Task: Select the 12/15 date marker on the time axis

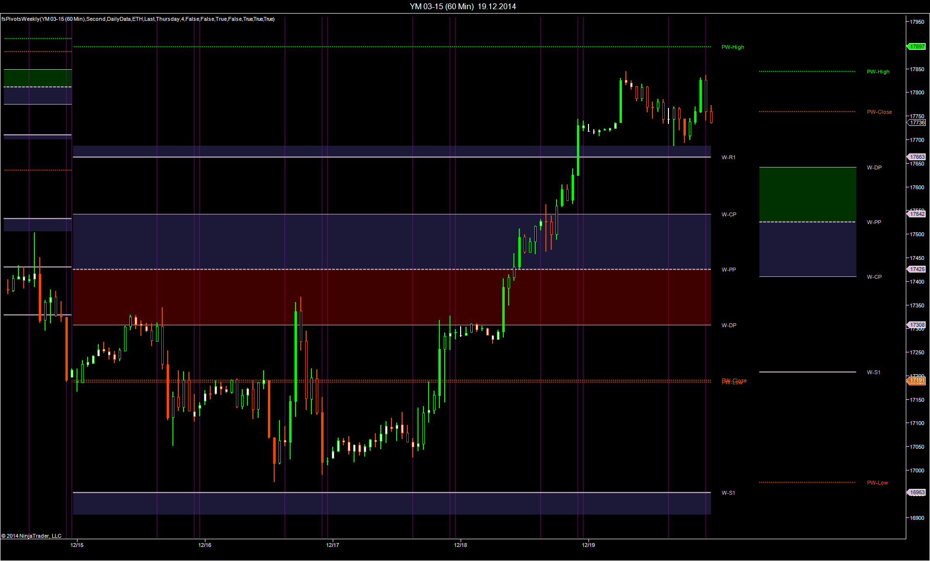Action: pyautogui.click(x=77, y=545)
